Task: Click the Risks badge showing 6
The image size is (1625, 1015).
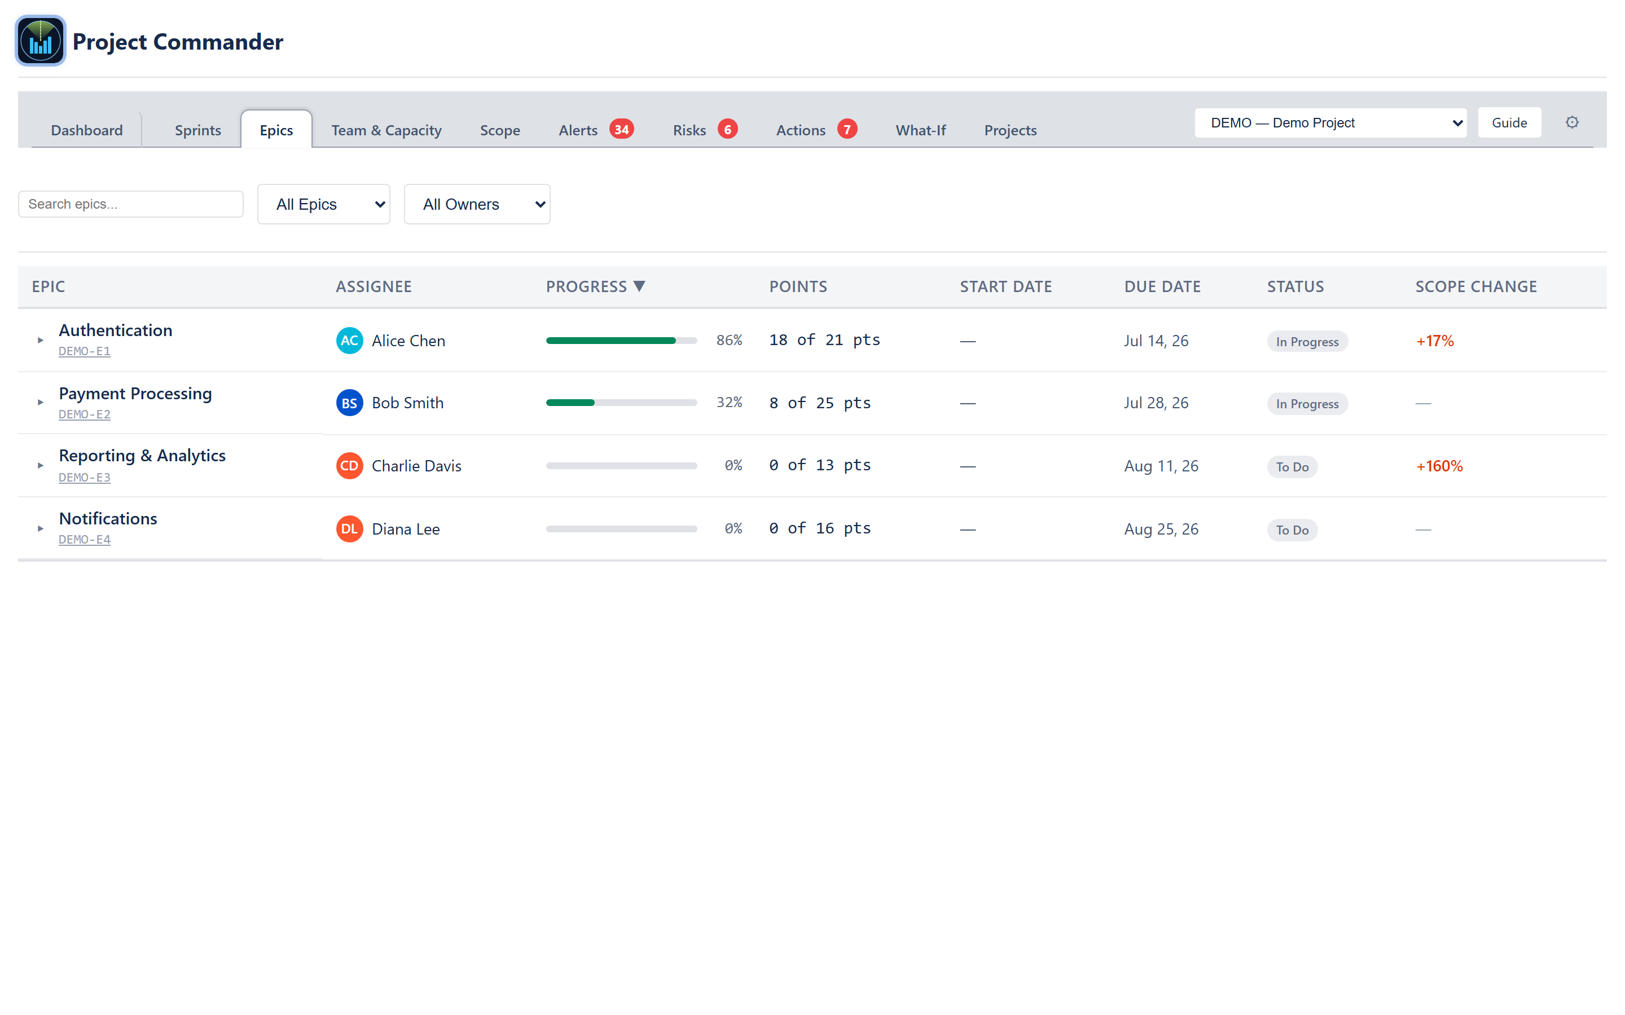Action: pyautogui.click(x=728, y=129)
